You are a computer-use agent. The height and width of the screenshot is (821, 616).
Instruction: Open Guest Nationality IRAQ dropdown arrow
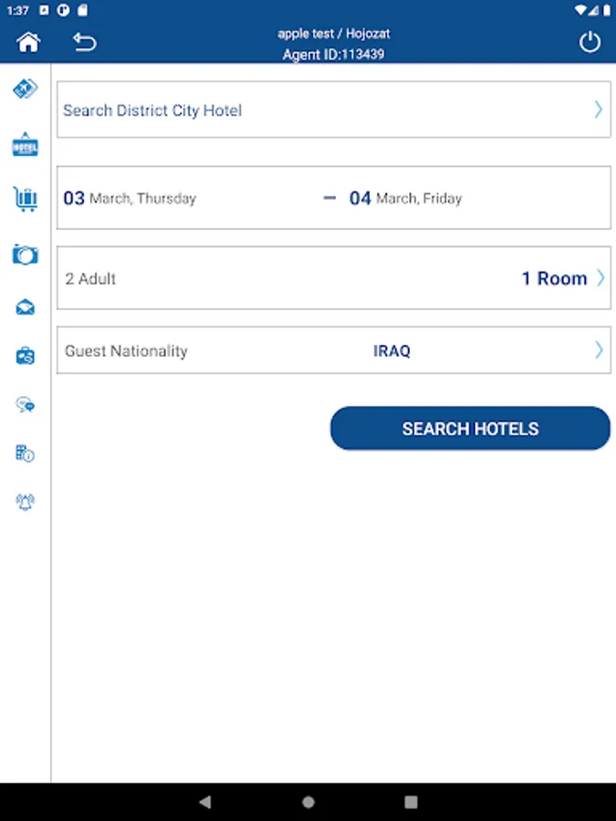click(x=599, y=350)
